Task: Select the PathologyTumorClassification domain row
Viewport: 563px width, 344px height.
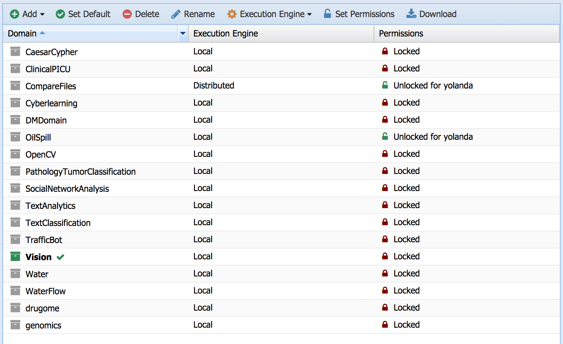Action: tap(80, 172)
